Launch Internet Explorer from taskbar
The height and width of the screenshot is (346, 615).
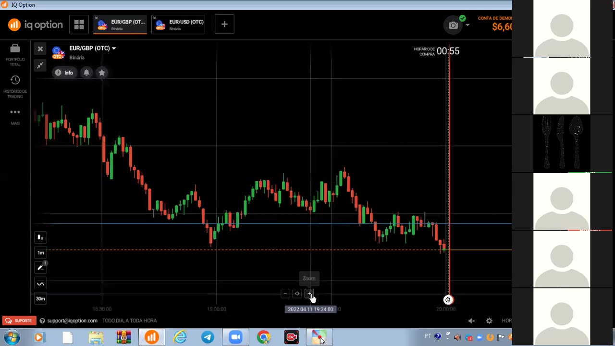point(180,338)
